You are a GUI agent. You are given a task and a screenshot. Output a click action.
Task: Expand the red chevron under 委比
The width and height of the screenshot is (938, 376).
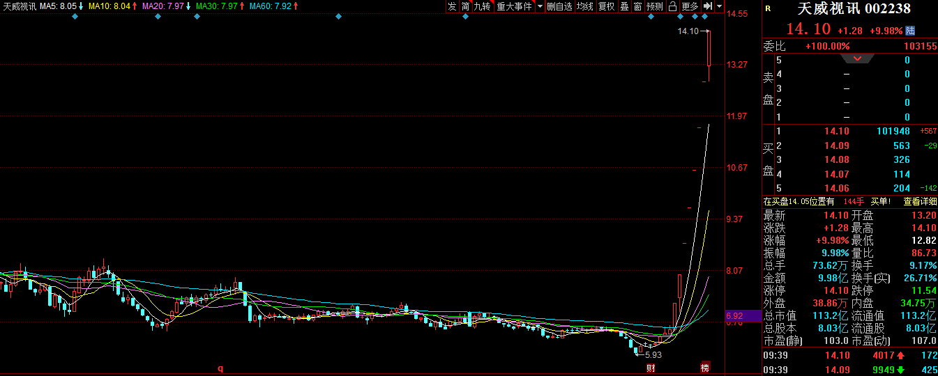coord(858,58)
